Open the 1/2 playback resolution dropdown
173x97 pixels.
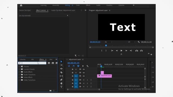[x=132, y=42]
